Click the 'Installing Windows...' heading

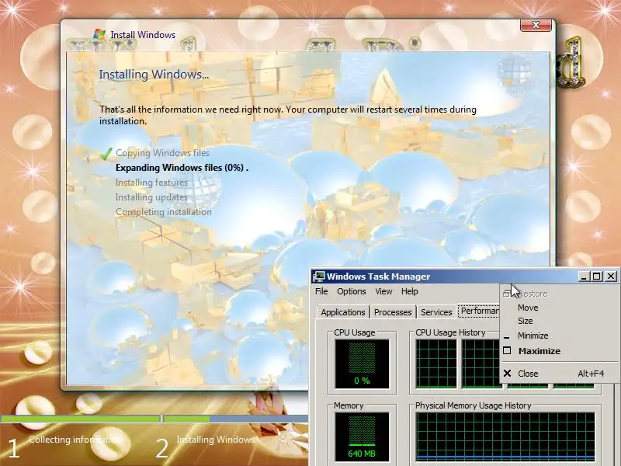[x=154, y=75]
